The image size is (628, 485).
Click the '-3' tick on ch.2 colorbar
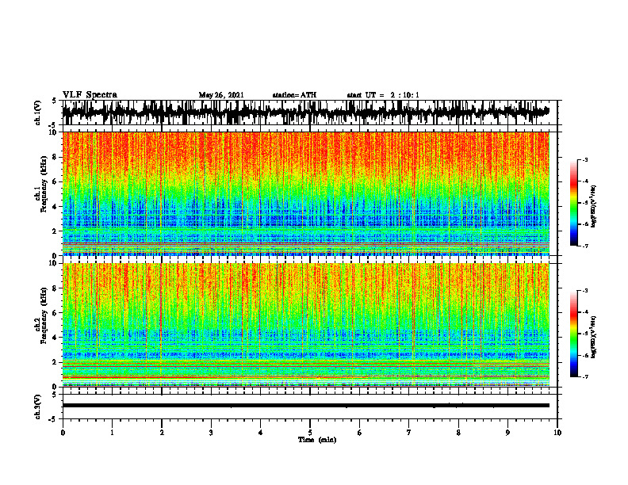coord(585,291)
